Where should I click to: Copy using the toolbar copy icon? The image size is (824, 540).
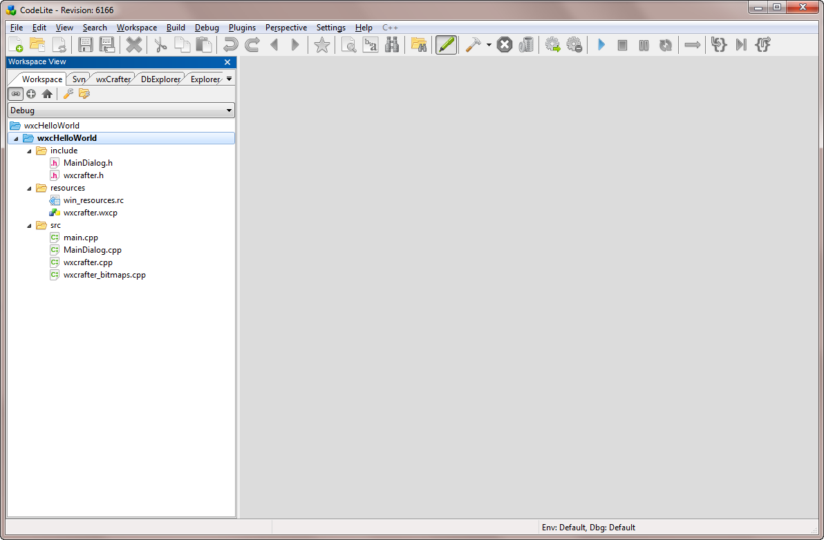[182, 45]
